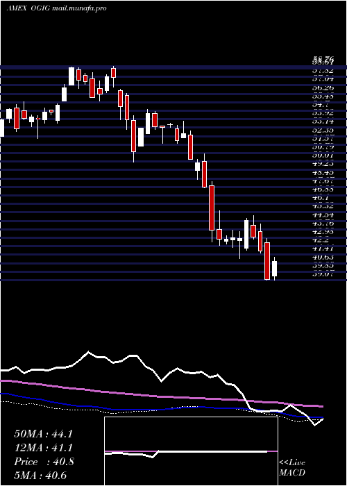
Task: Click the 42.2 price axis label
Action: [x=321, y=240]
